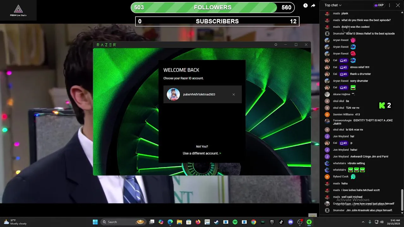Screen dimensions: 404x227
Task: Click the chat scrollbar thumb
Action: [x=402, y=200]
